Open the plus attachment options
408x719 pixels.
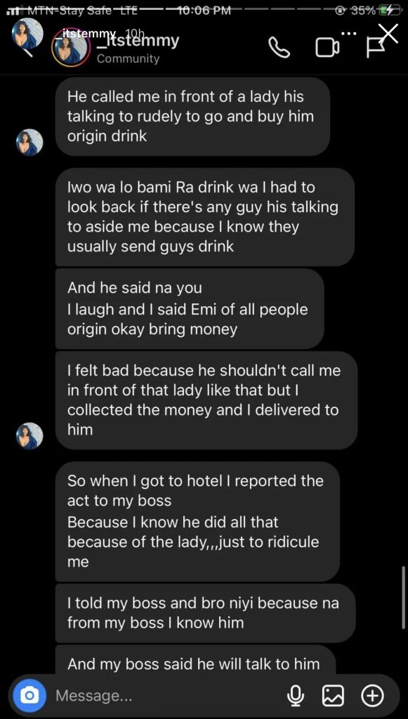click(372, 695)
